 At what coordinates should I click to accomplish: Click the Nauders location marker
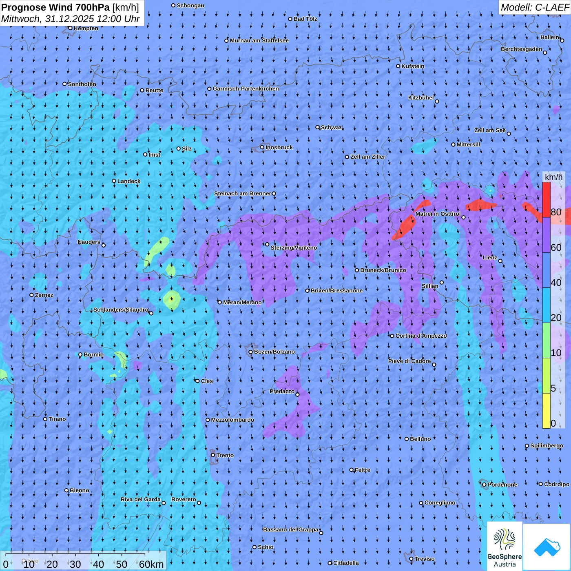coord(104,245)
